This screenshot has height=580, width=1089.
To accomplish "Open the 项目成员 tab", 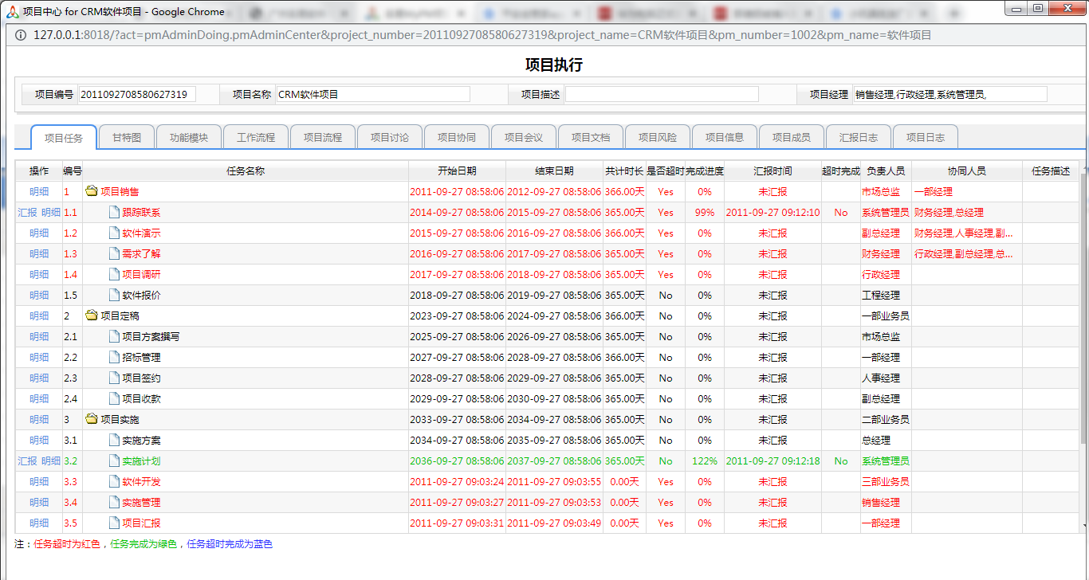I will (792, 137).
